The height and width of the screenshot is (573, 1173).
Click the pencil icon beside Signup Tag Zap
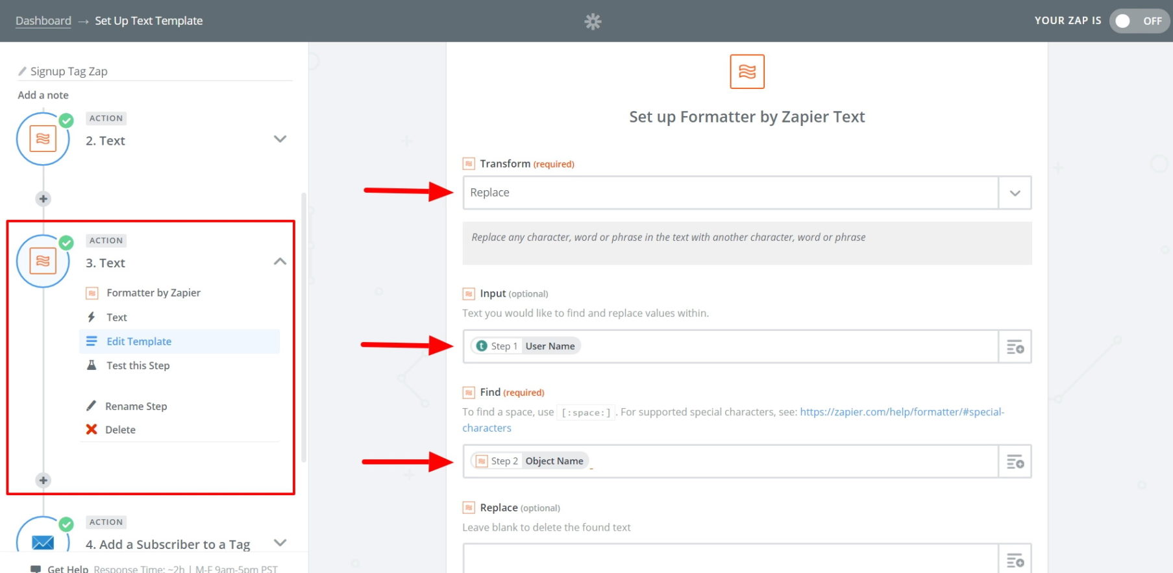pos(22,71)
